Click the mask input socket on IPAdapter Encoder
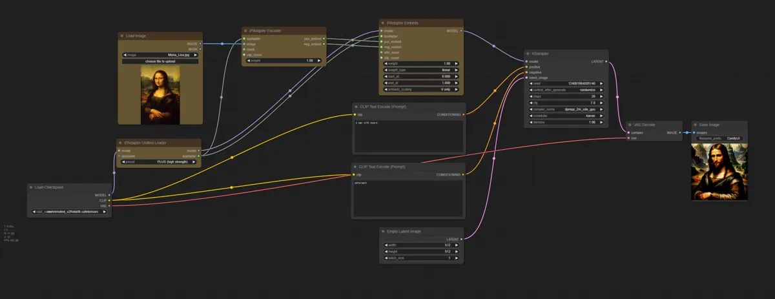Screen dimensions: 775x299 click(244, 49)
